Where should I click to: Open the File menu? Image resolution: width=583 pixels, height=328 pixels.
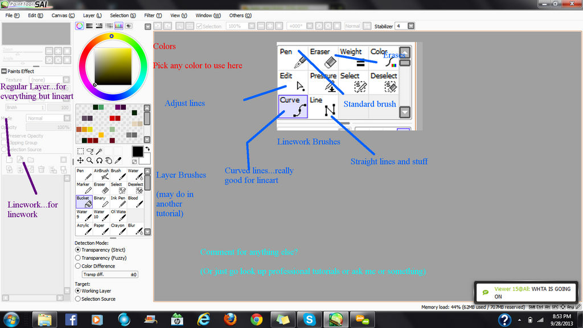(13, 15)
